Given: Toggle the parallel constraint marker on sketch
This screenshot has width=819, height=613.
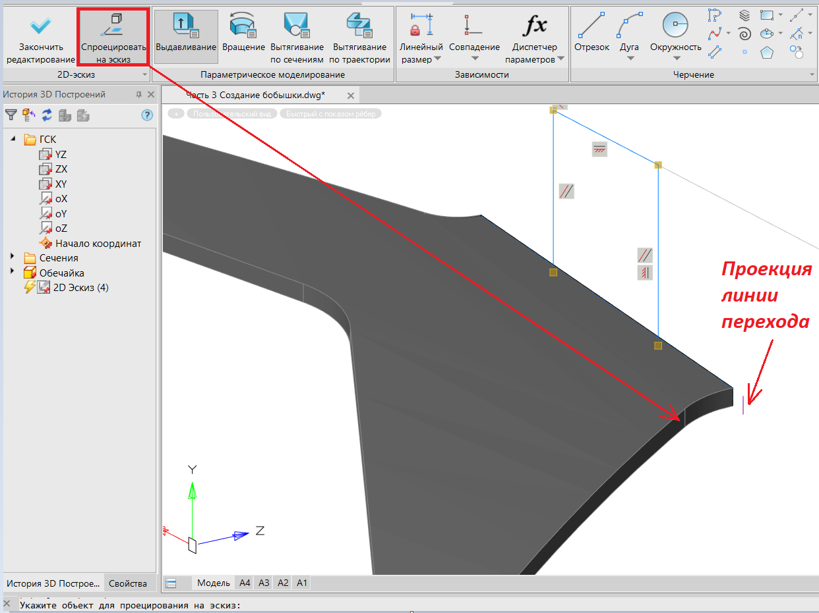Looking at the screenshot, I should pyautogui.click(x=566, y=191).
